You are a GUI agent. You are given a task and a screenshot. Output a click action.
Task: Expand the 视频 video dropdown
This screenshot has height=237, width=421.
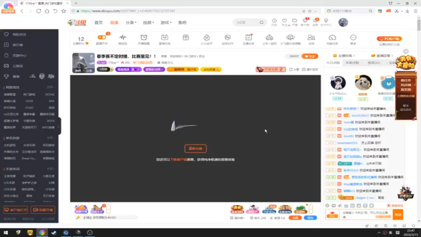(148, 23)
